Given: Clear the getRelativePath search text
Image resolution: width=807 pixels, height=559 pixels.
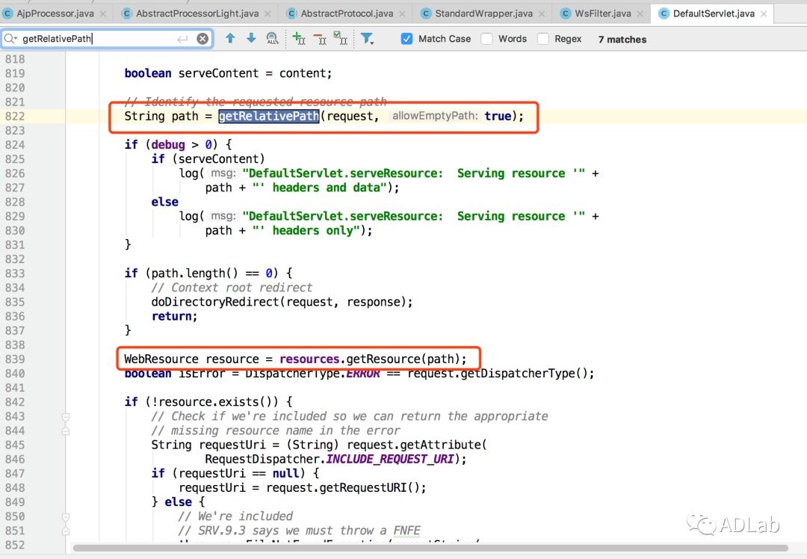Looking at the screenshot, I should point(202,39).
